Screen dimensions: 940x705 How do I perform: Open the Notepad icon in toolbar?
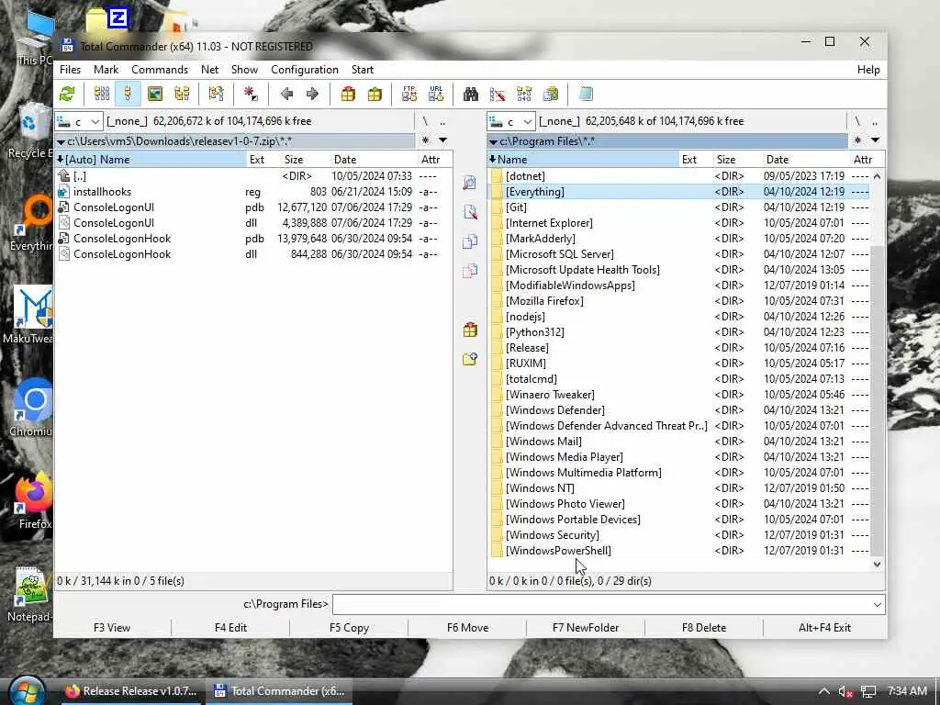(586, 95)
